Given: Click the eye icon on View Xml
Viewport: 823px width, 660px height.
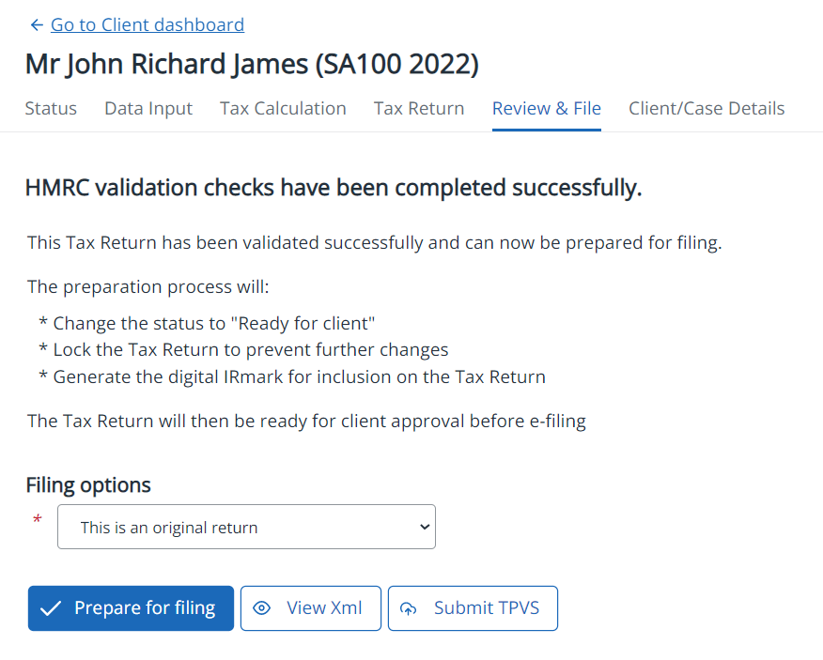Looking at the screenshot, I should pyautogui.click(x=262, y=608).
